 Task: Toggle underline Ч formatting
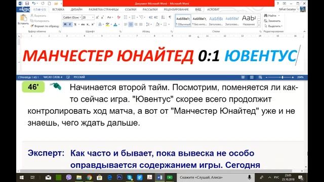coord(75,24)
